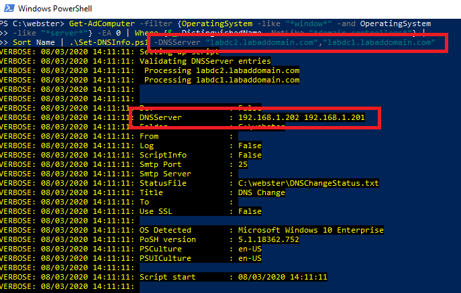The height and width of the screenshot is (293, 461).
Task: Click the Get-AdComputer command text
Action: [96, 24]
